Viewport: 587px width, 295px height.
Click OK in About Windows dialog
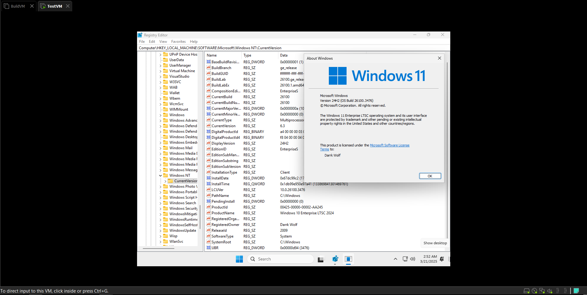pos(430,176)
